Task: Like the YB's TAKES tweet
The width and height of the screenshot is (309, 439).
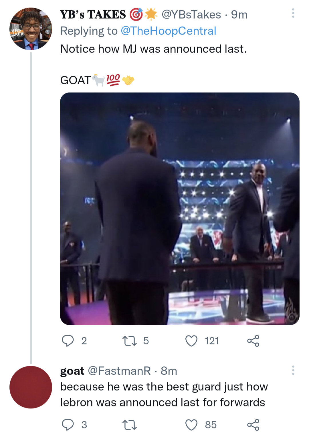Action: [191, 341]
